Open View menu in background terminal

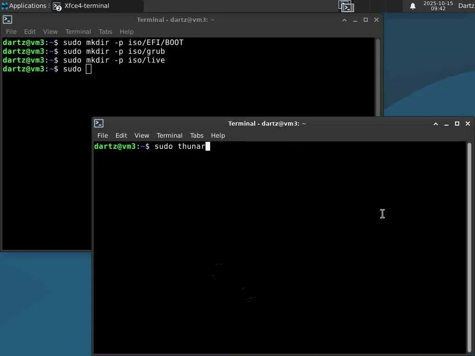click(50, 32)
